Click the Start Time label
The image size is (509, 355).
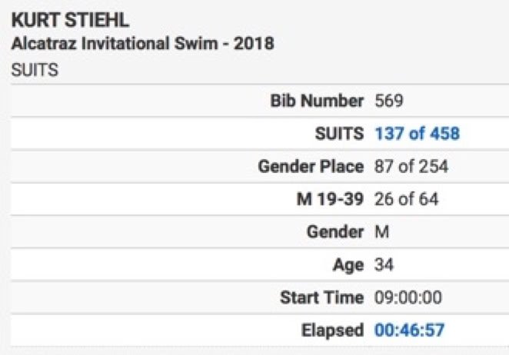click(321, 297)
